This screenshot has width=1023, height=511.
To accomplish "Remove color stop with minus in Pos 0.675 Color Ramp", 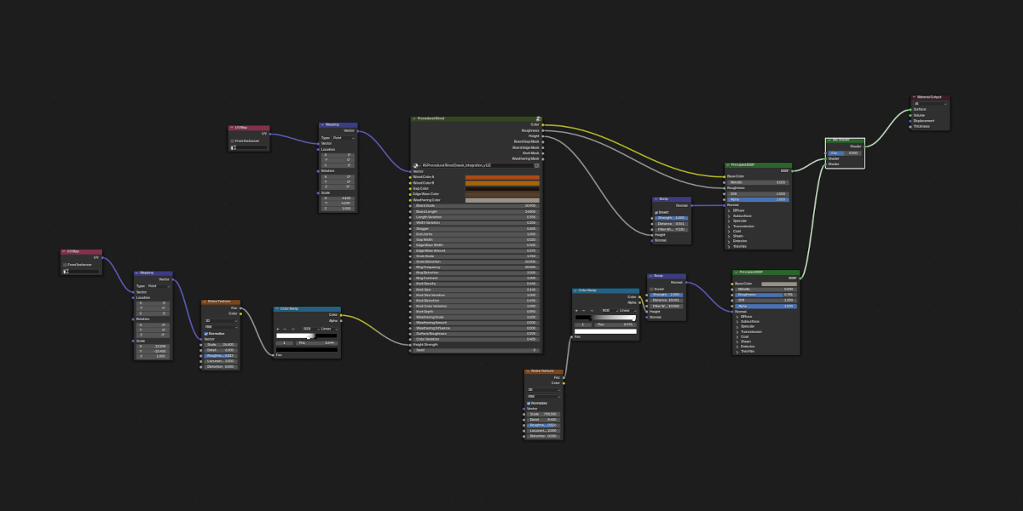I will pos(583,311).
